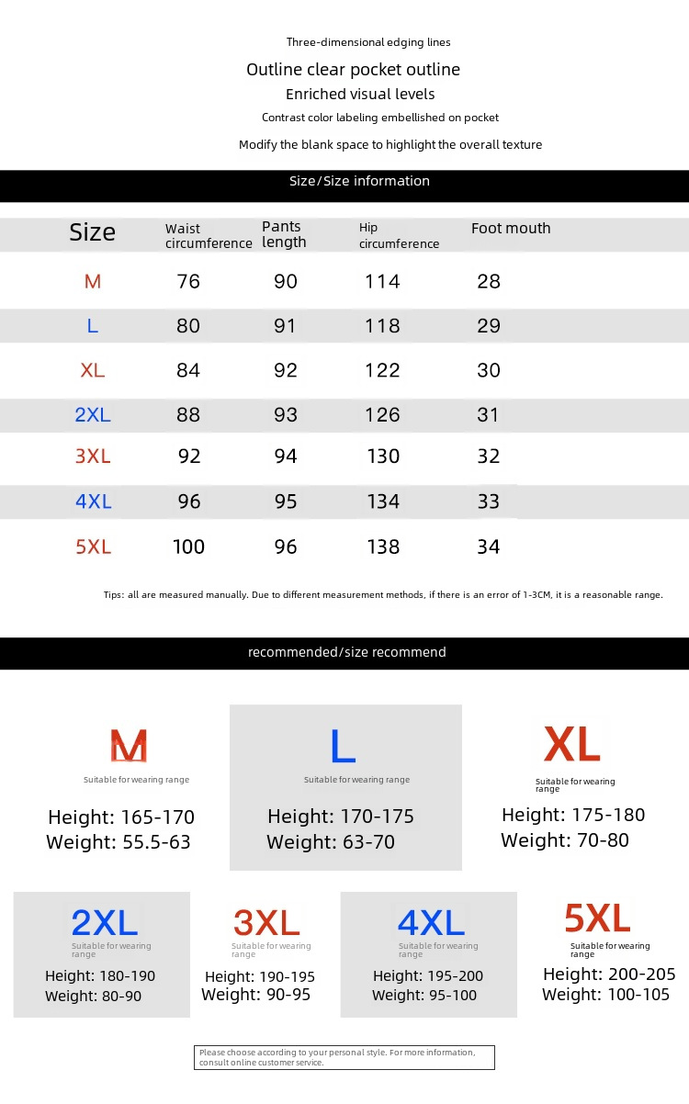Click the red XL row label
The image size is (689, 1104).
[x=93, y=370]
